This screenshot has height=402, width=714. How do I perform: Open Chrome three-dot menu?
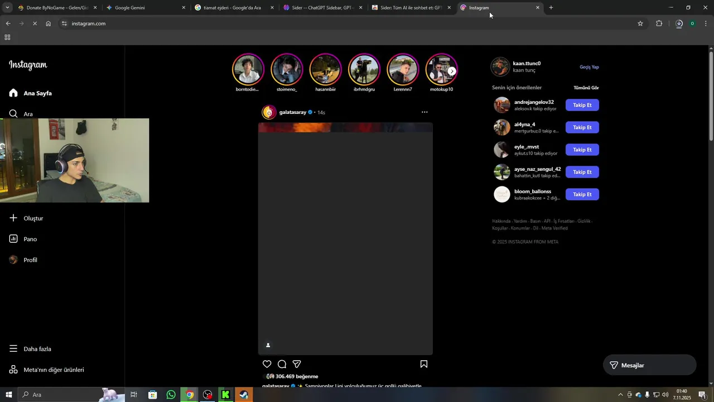(706, 23)
